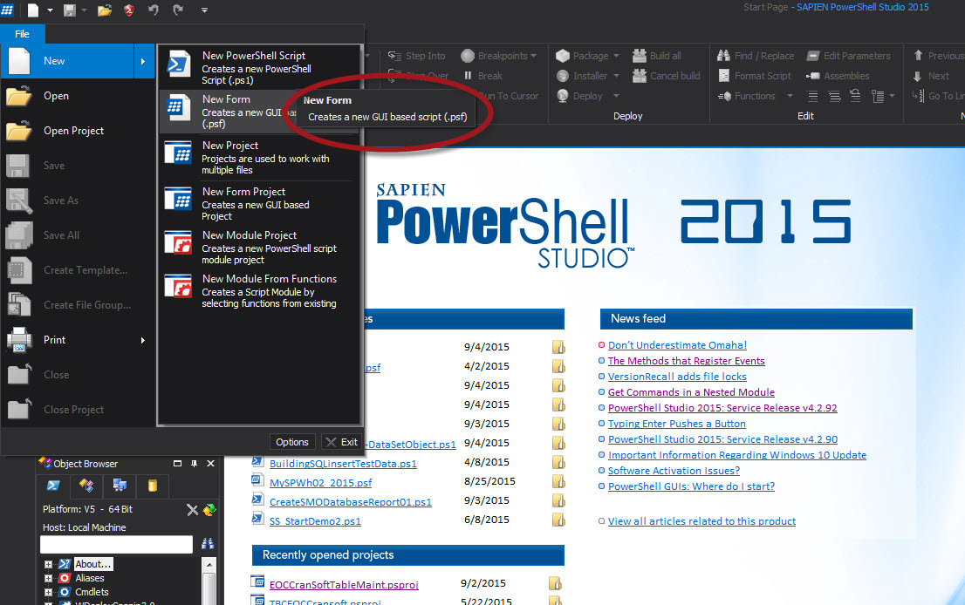
Task: Click the floppy disk save icon in title bar
Action: coord(70,10)
